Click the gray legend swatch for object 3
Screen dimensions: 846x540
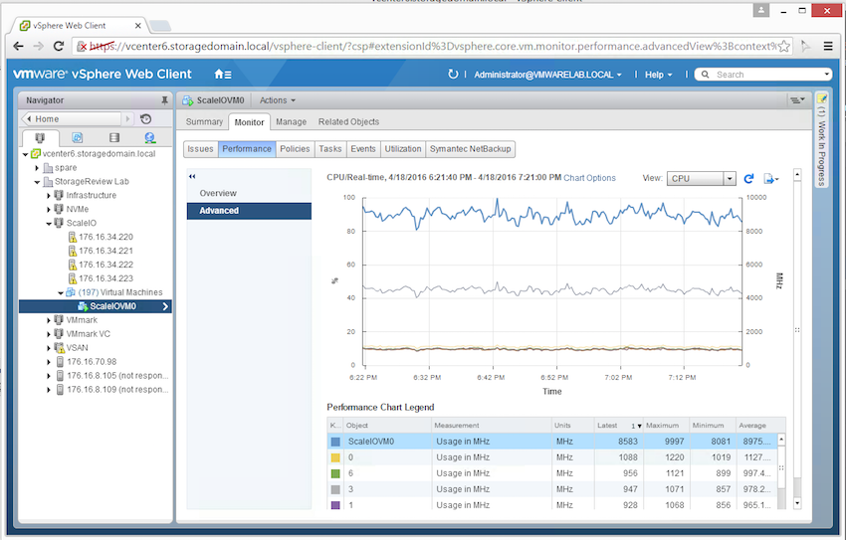point(335,489)
